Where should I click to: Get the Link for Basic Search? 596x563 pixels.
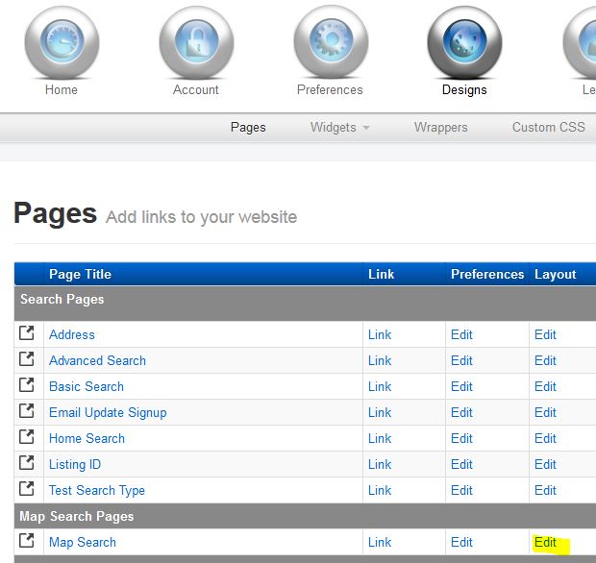[x=380, y=387]
